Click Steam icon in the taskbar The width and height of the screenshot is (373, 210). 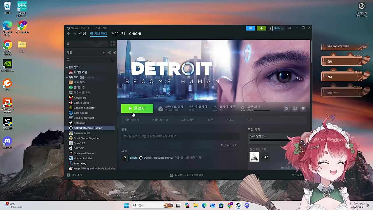pyautogui.click(x=238, y=206)
